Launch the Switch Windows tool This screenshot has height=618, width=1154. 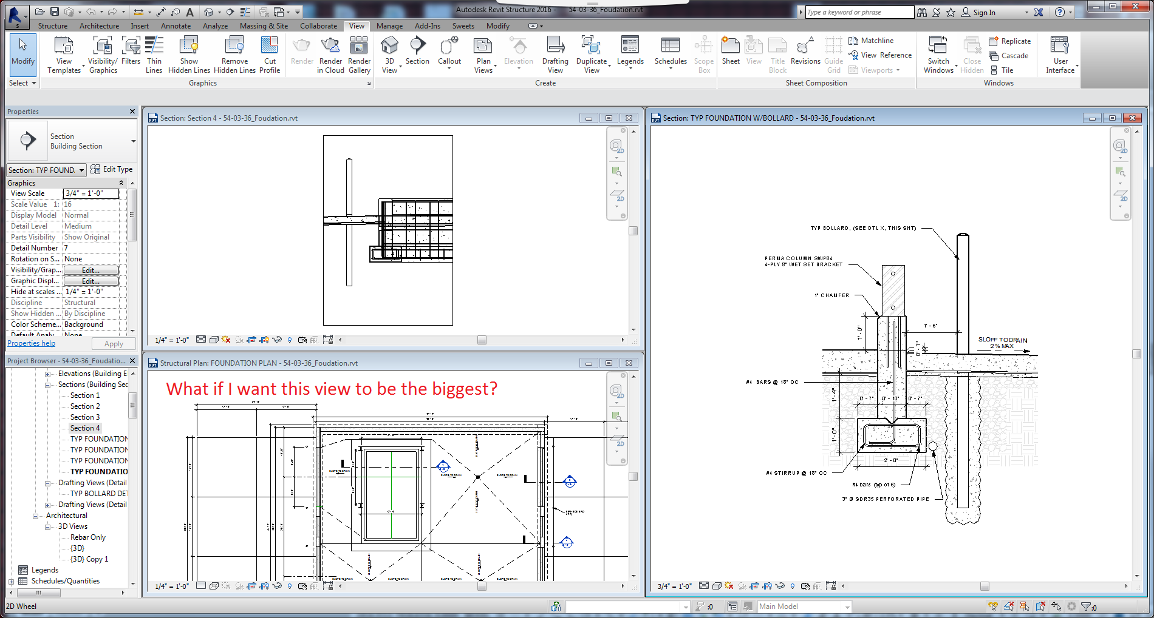pyautogui.click(x=938, y=55)
